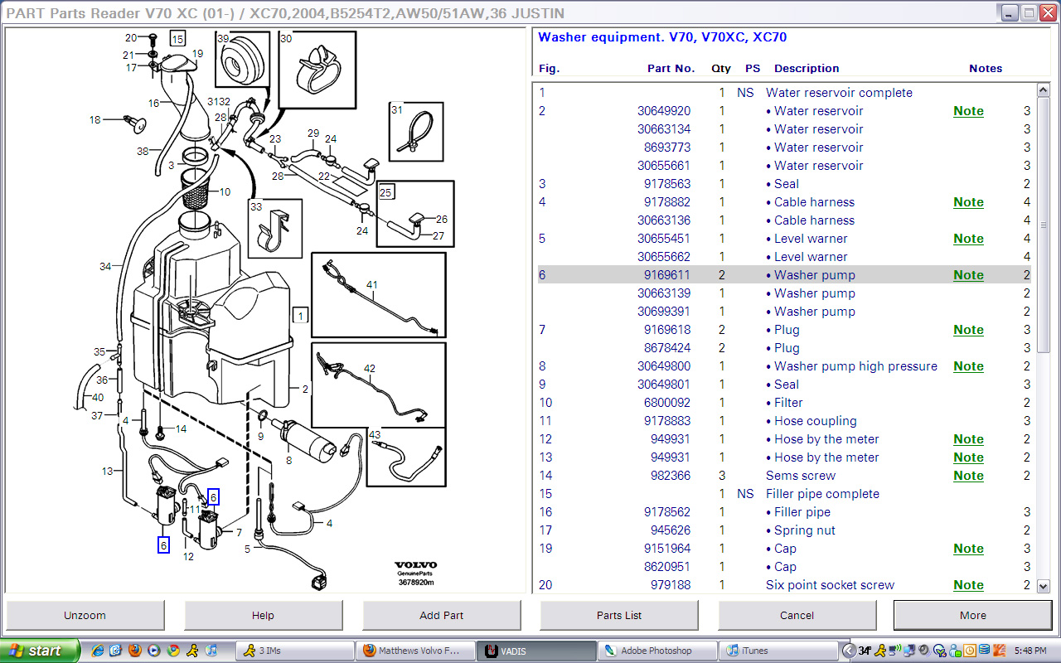Click the AIM running man quick launch icon
Viewport: 1061px width, 663px height.
192,651
